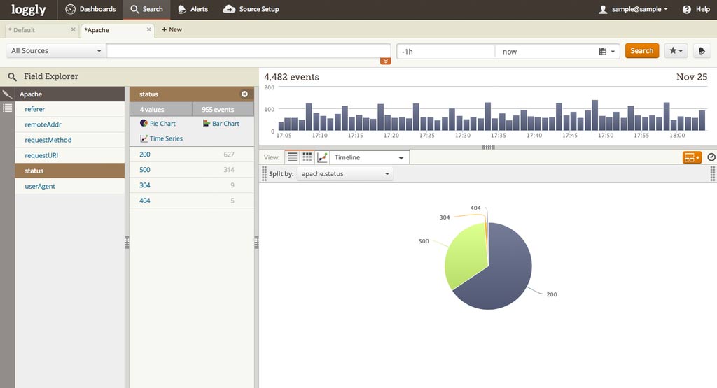The width and height of the screenshot is (717, 388).
Task: Switch to the chart view
Action: pyautogui.click(x=322, y=158)
